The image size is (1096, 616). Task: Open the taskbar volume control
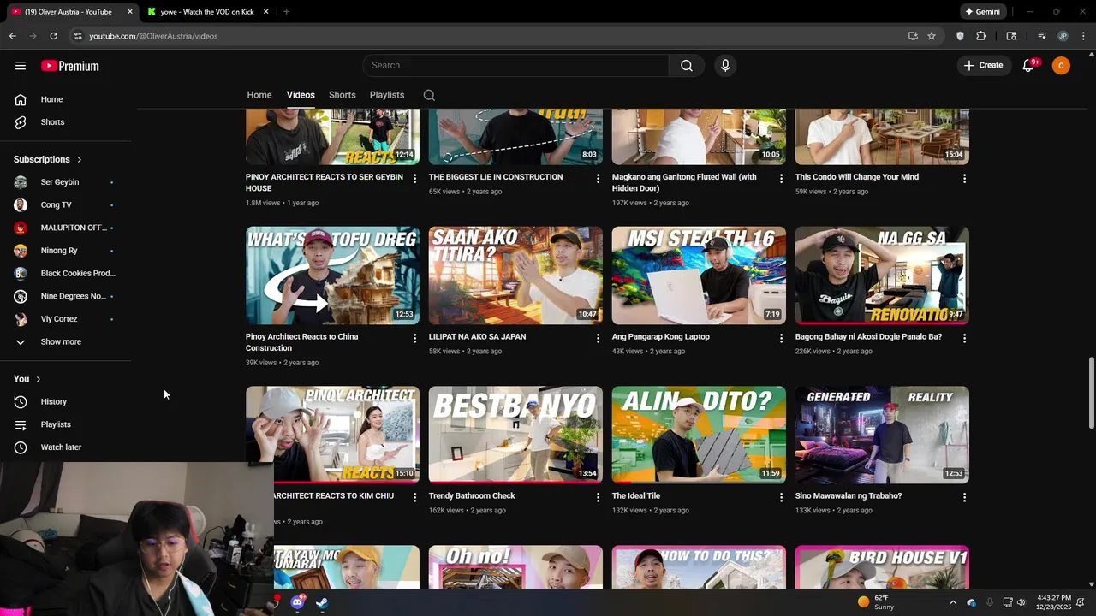tap(1021, 602)
